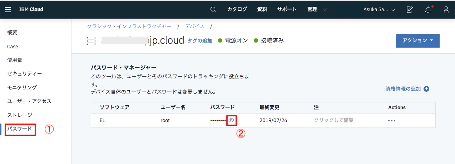Open the Actions ellipsis for the root row
This screenshot has height=164, width=455.
392,121
